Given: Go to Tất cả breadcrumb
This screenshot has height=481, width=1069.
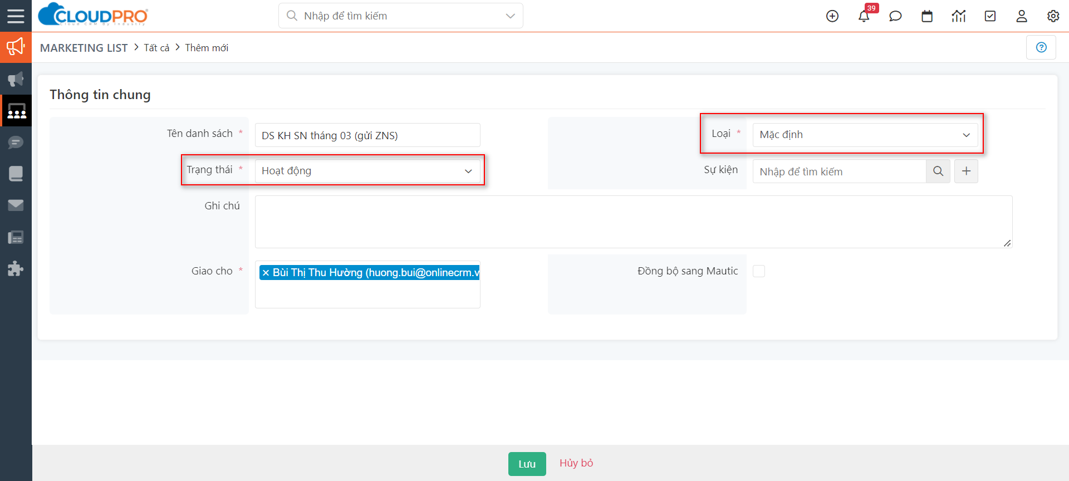Looking at the screenshot, I should (x=156, y=48).
